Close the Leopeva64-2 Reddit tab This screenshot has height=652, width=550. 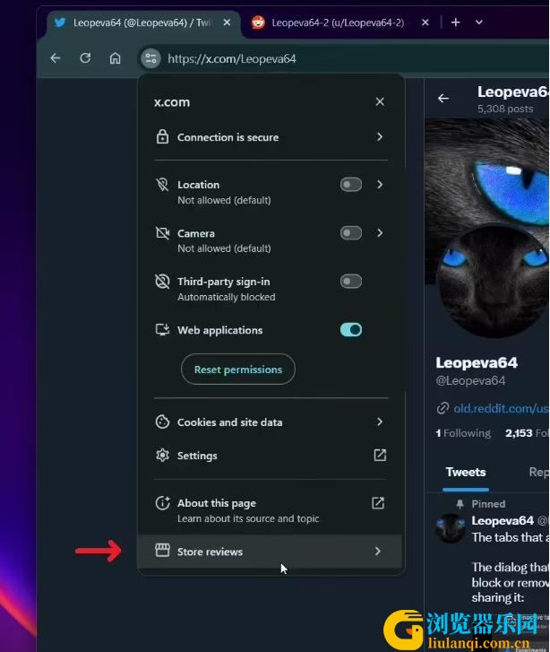pyautogui.click(x=425, y=22)
